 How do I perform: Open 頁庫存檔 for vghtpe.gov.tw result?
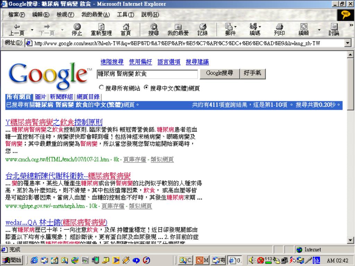click(x=113, y=206)
